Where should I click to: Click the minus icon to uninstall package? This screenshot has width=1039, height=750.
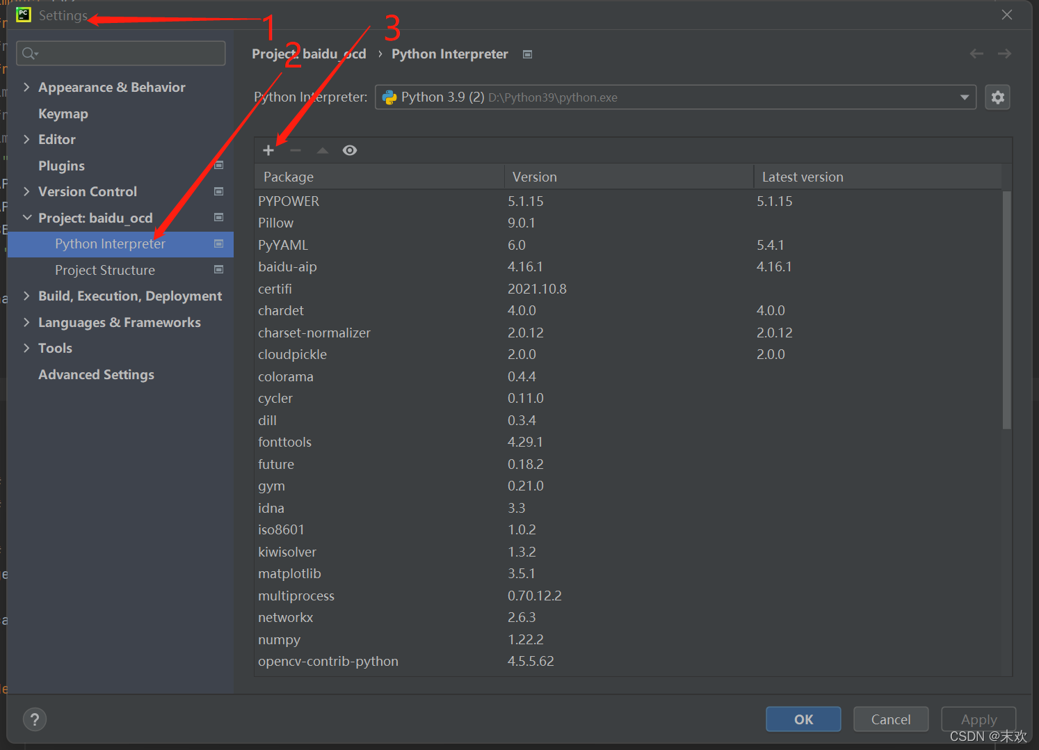296,150
